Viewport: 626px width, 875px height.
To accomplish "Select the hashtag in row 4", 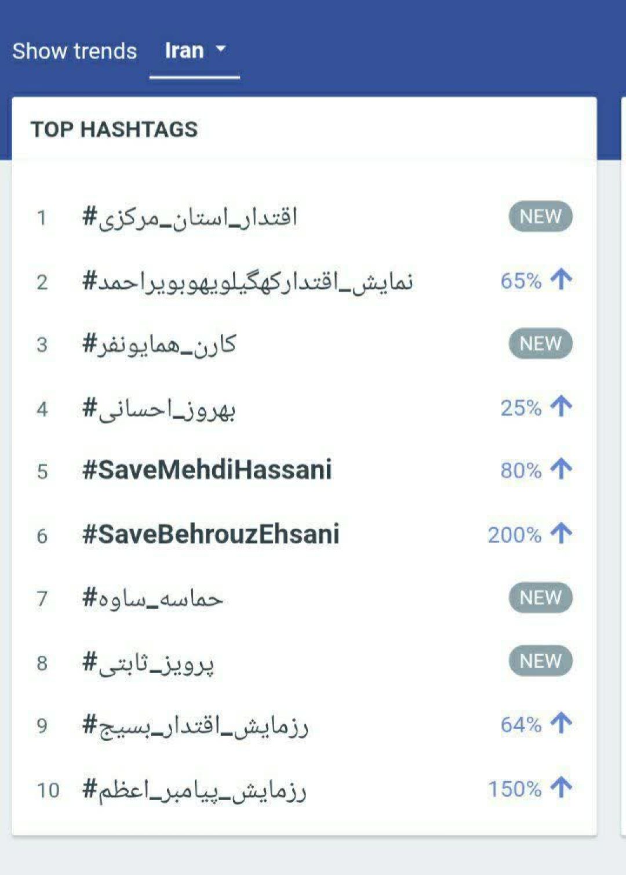I will tap(159, 409).
